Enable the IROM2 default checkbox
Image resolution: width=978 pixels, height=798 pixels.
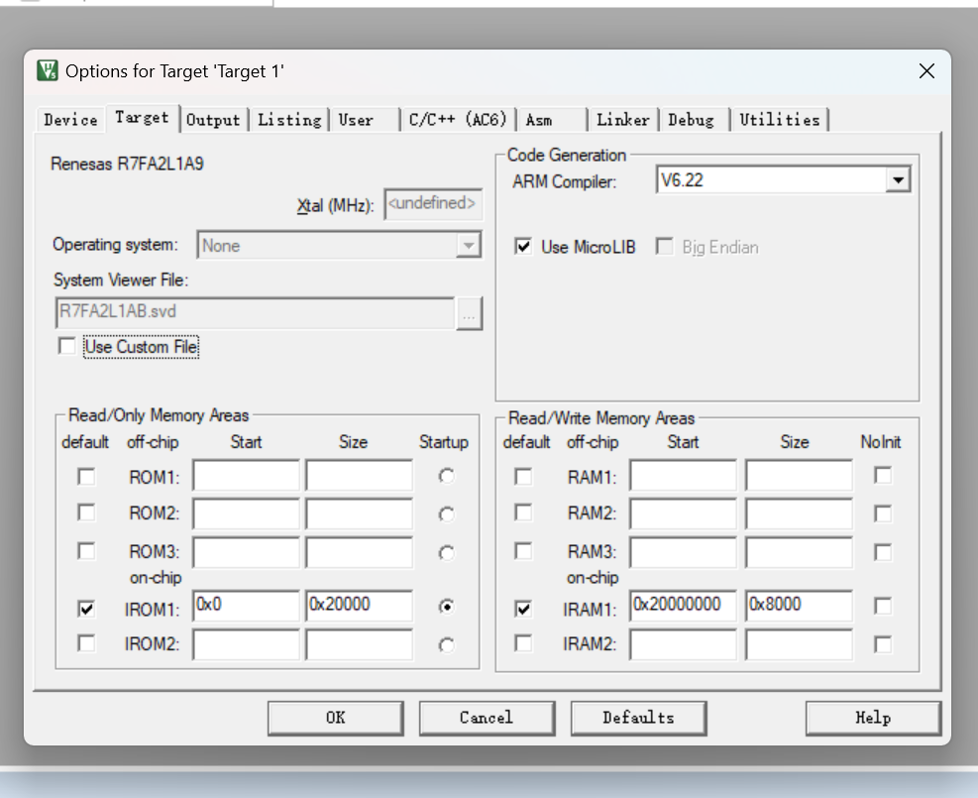click(86, 643)
